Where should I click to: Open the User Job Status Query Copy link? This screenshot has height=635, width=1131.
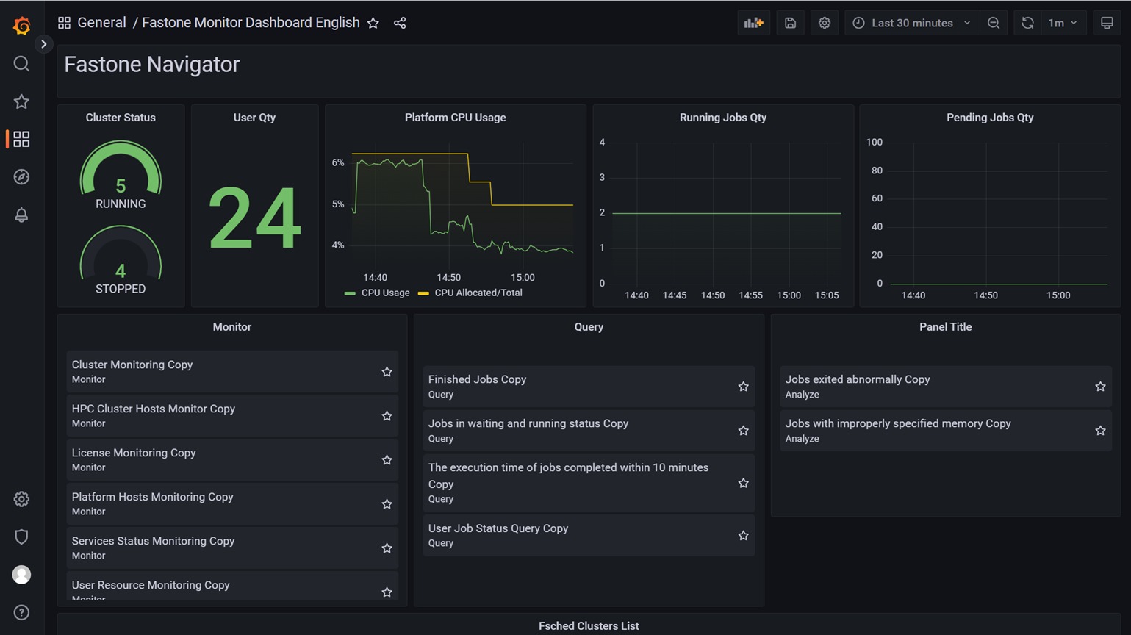pyautogui.click(x=498, y=528)
